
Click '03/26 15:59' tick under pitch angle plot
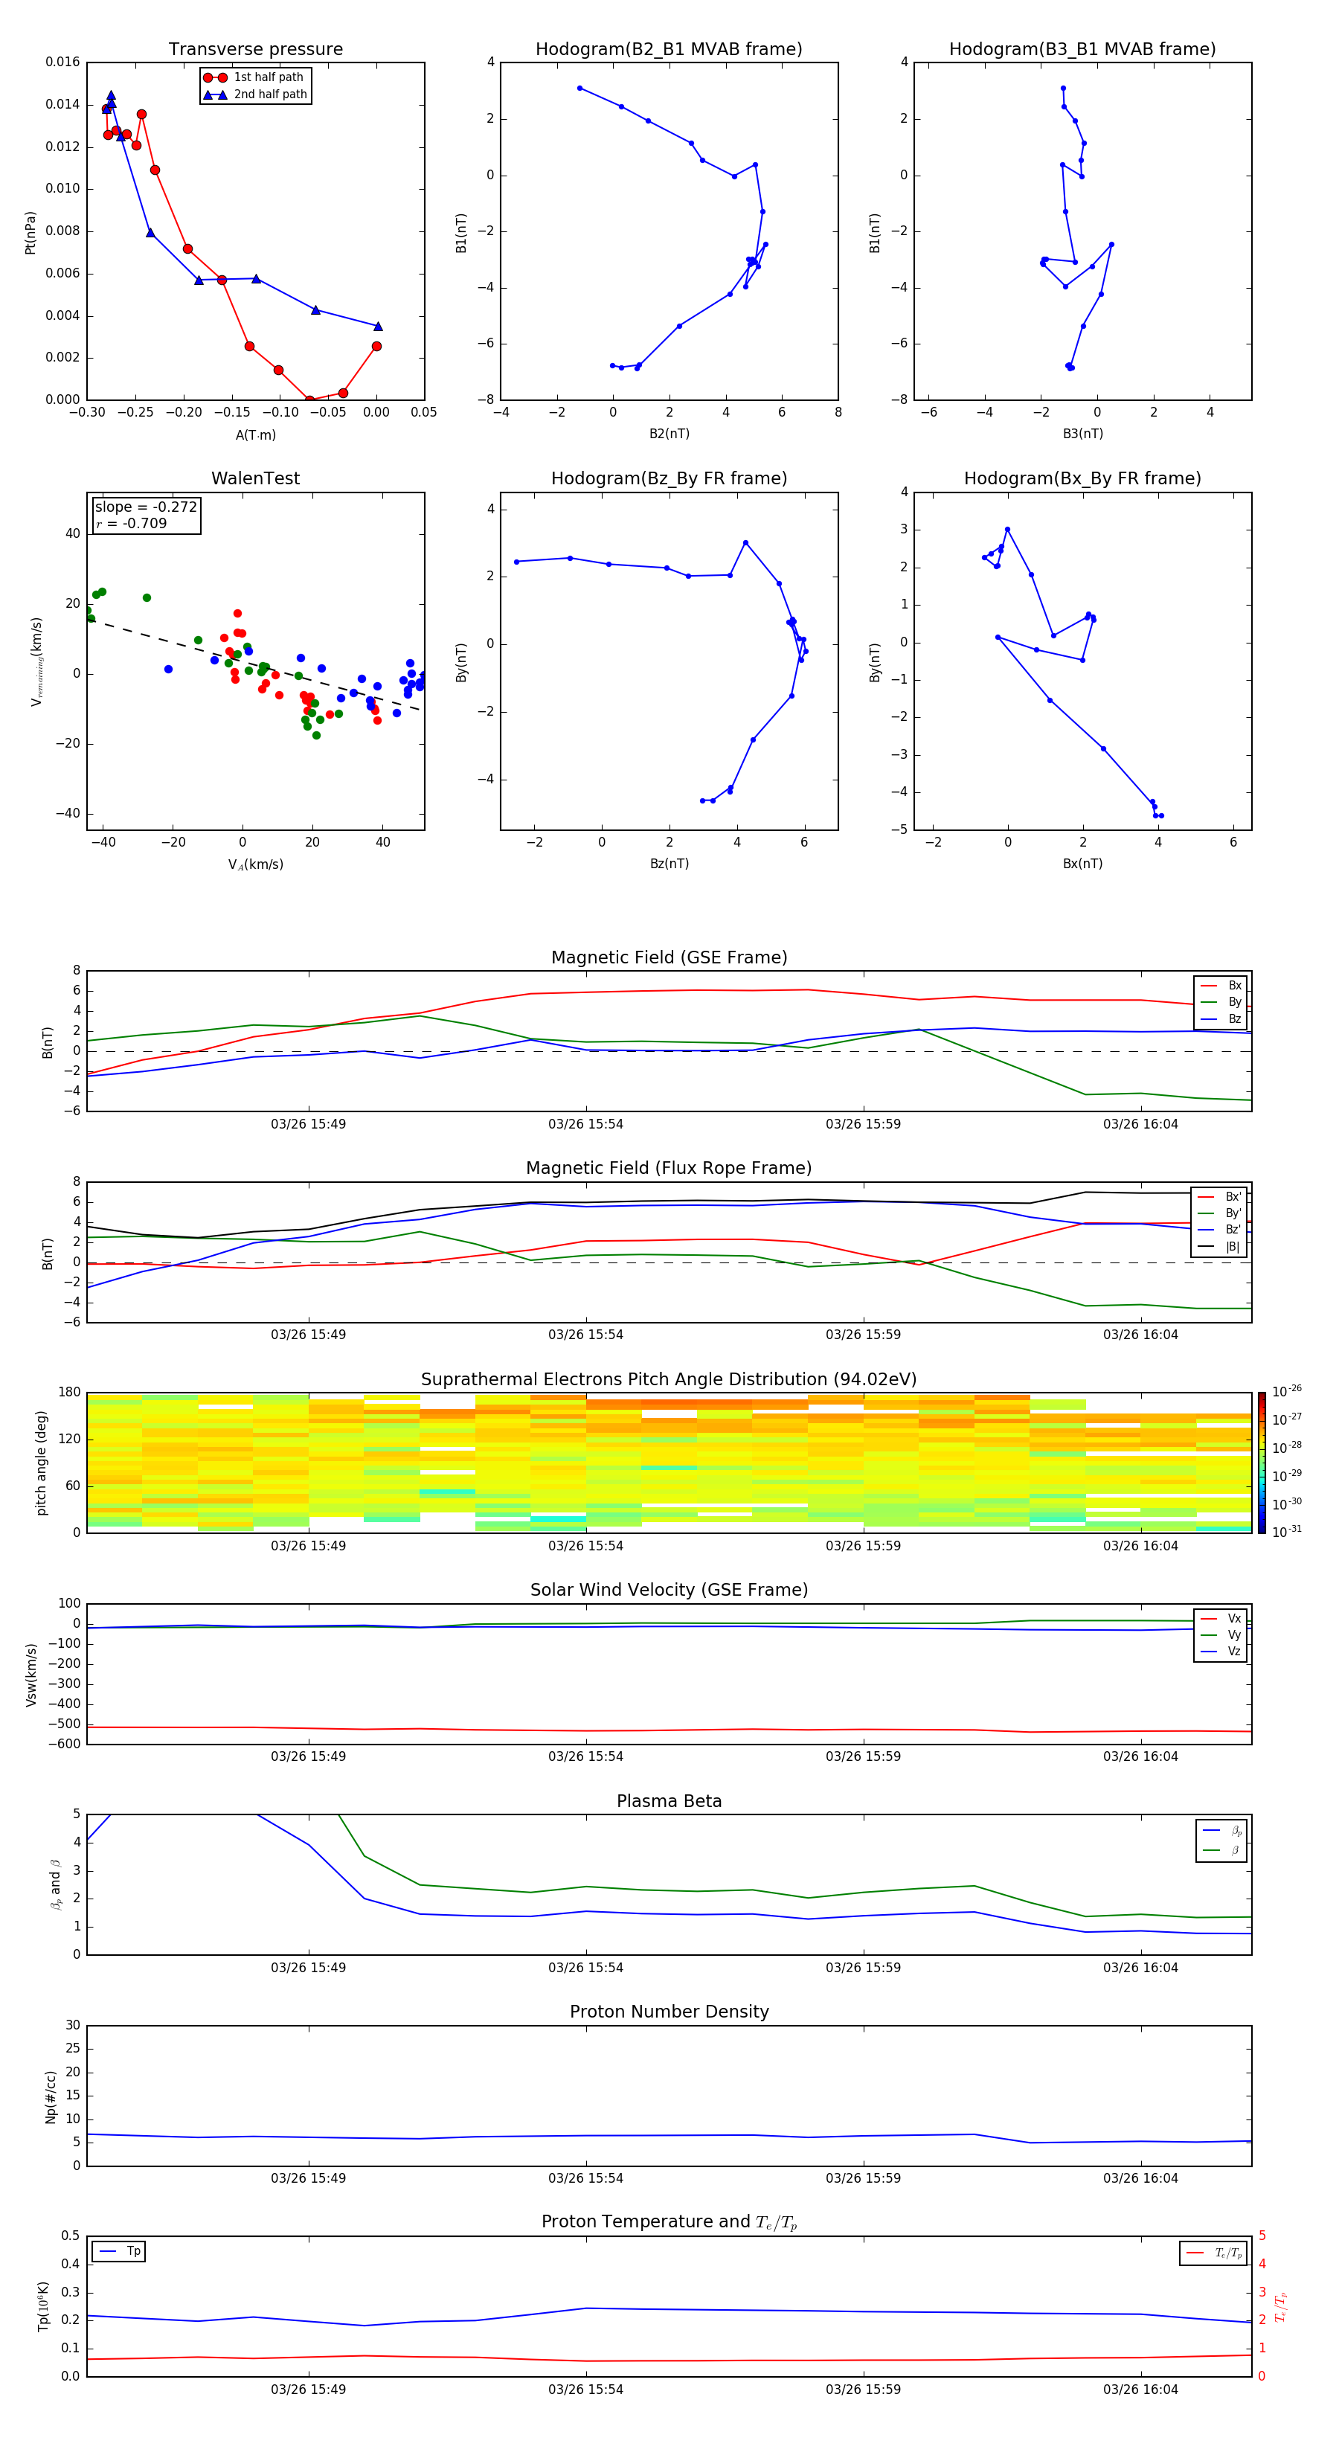[x=862, y=1546]
